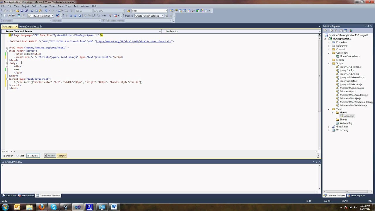The height and width of the screenshot is (211, 375).
Task: Open Skype from the taskbar
Action: 54,207
